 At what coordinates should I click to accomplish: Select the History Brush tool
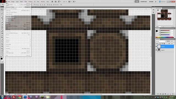(x=2, y=29)
